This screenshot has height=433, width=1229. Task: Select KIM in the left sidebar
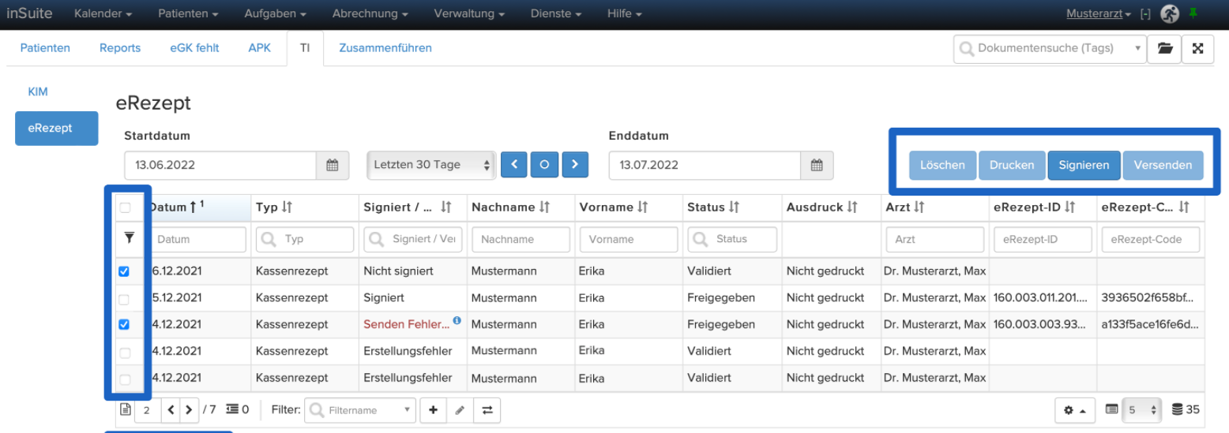pyautogui.click(x=38, y=91)
